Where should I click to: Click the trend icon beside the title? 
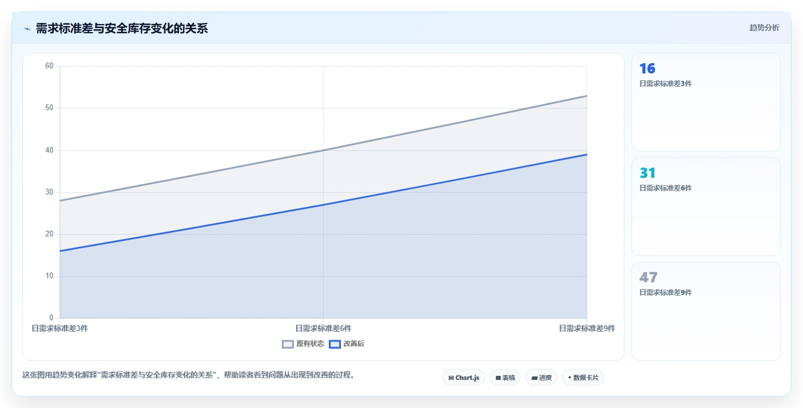27,29
